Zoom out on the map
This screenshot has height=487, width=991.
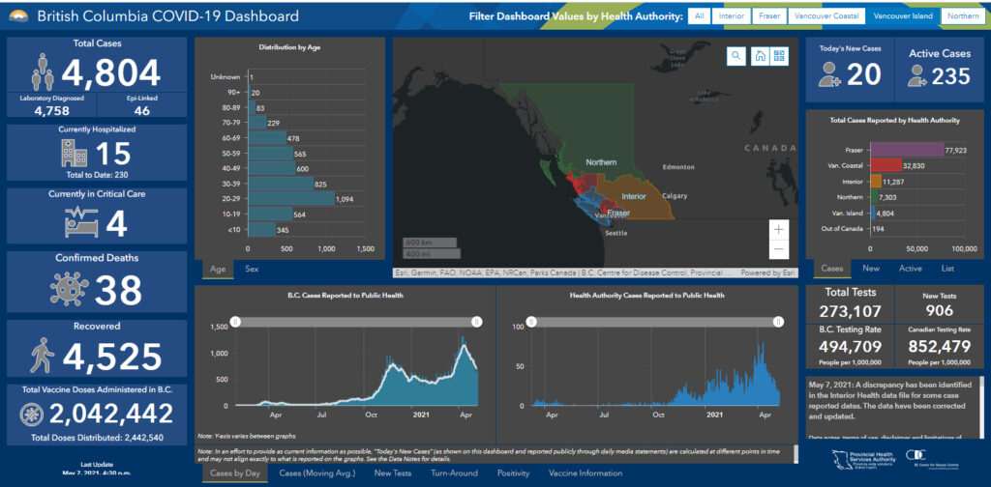point(780,250)
